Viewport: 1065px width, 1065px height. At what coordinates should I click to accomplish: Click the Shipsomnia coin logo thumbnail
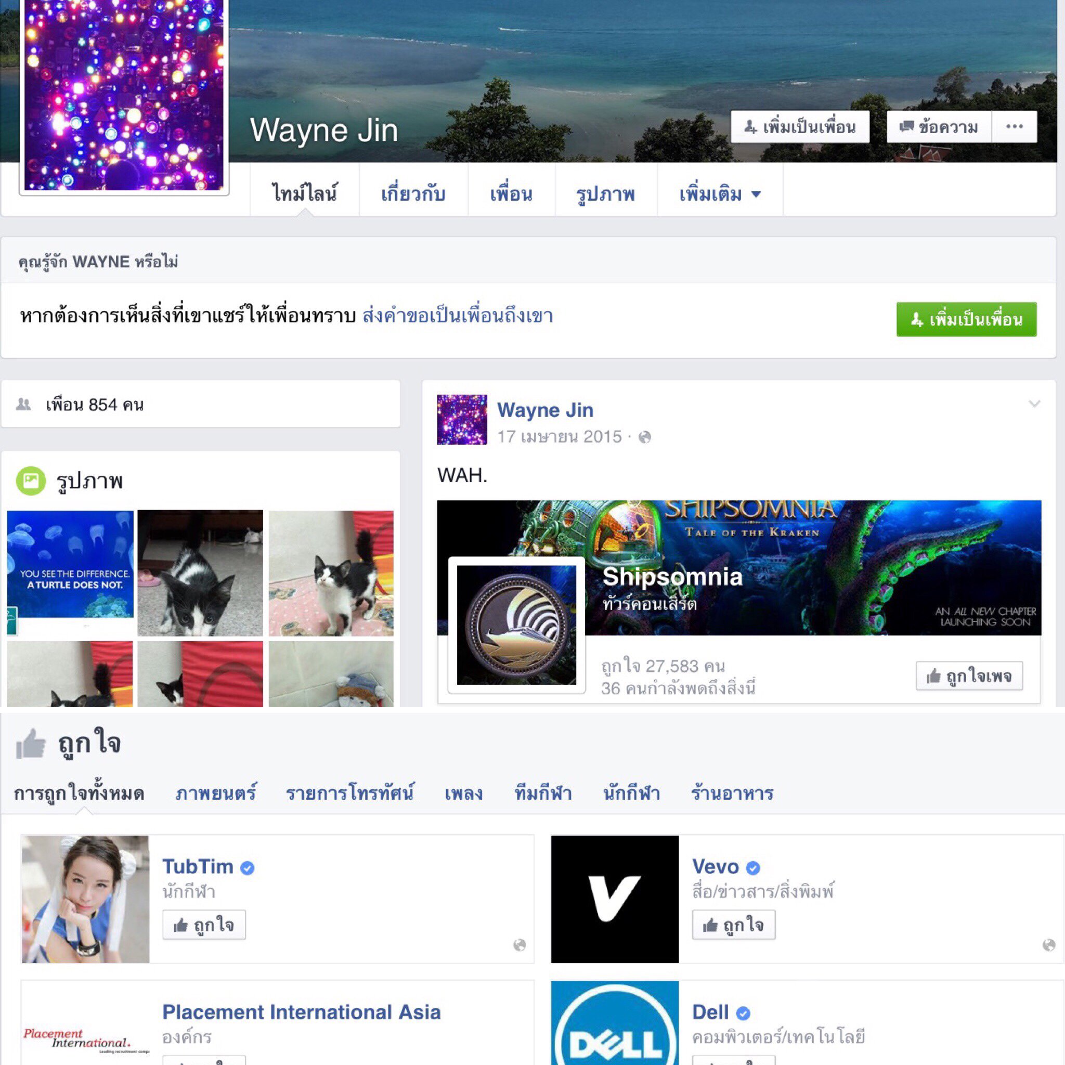516,625
